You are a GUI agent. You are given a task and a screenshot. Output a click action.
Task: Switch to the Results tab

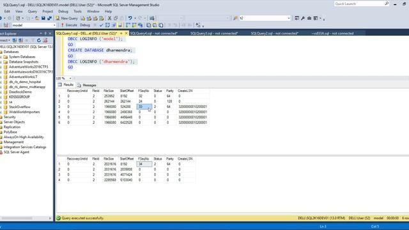(66, 85)
